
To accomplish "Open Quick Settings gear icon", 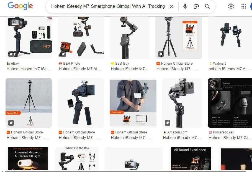I will (231, 6).
